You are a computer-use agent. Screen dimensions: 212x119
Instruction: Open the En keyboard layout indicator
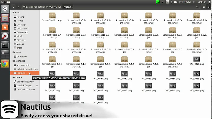[x=167, y=2]
